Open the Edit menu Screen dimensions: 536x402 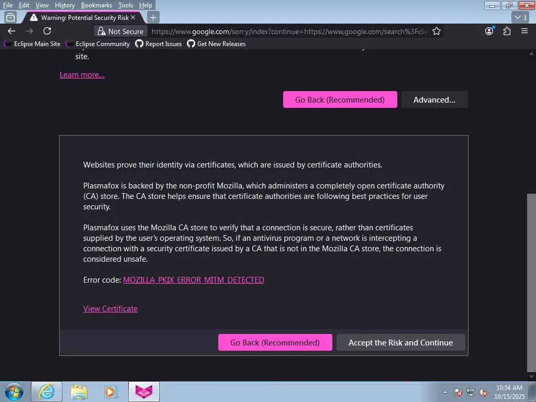[24, 5]
